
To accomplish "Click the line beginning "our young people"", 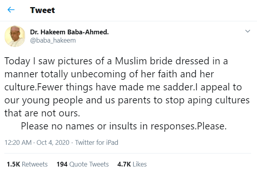I will click(127, 101).
